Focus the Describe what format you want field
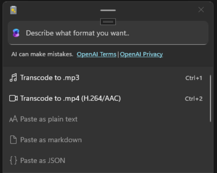217x173 pixels. pos(108,33)
